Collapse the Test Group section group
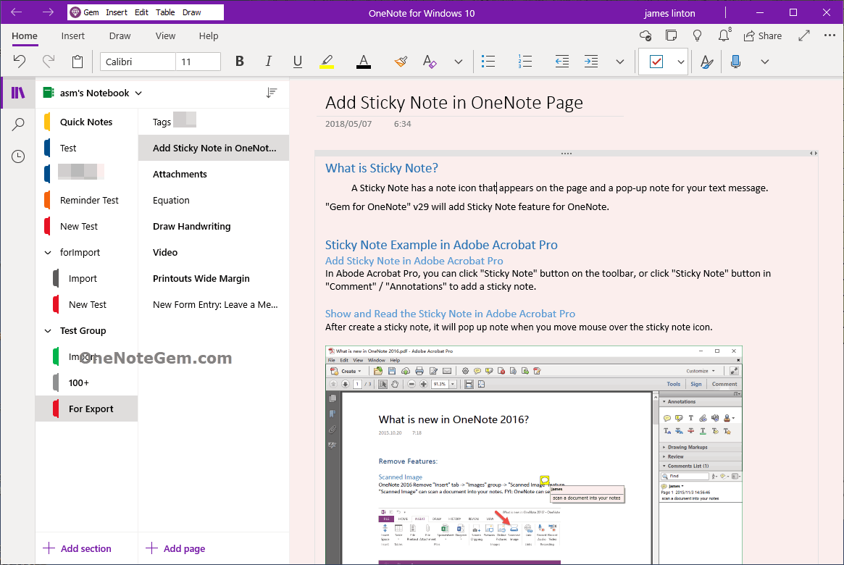 [x=48, y=331]
